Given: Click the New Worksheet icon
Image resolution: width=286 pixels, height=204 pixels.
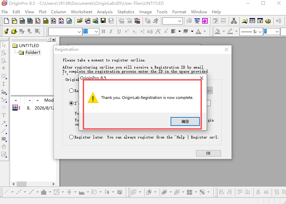Looking at the screenshot, I should click(22, 21).
